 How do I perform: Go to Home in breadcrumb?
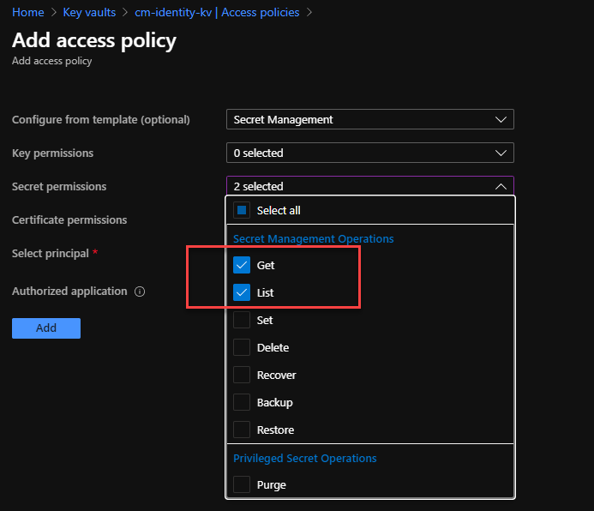point(28,13)
